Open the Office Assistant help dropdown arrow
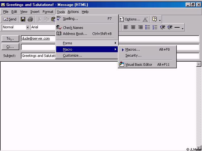 pos(160,20)
